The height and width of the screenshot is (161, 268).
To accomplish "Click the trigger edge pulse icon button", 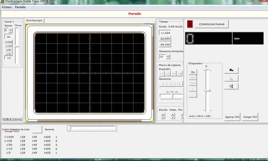I will [x=231, y=70].
